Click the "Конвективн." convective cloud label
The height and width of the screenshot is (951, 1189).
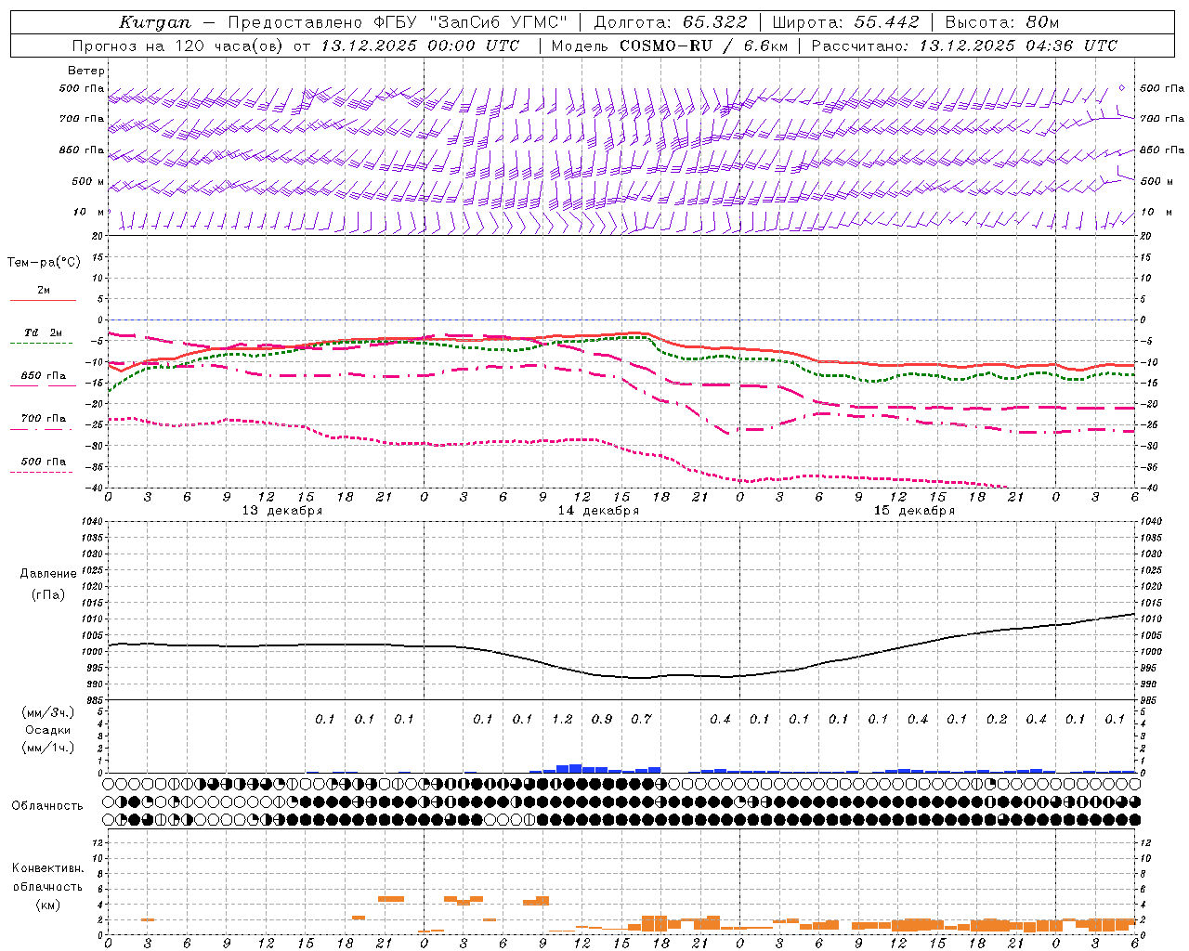47,868
